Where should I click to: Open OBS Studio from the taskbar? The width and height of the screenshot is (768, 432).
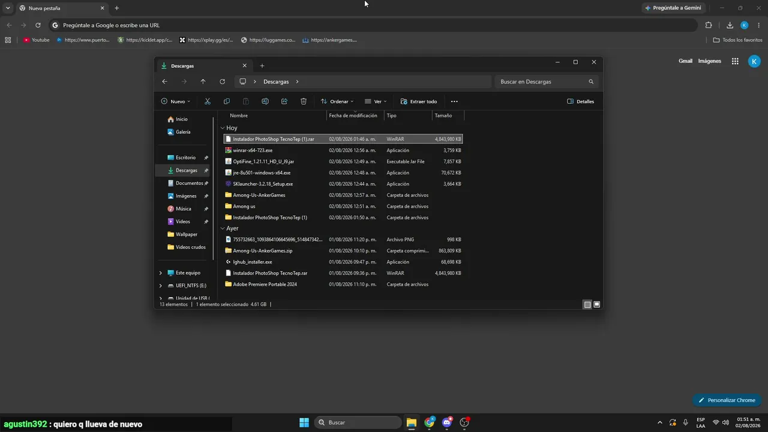(x=464, y=422)
